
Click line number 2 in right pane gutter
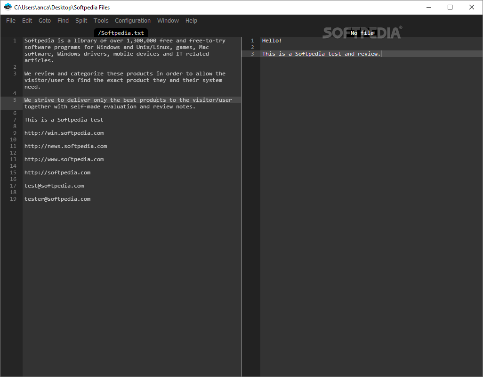point(253,47)
